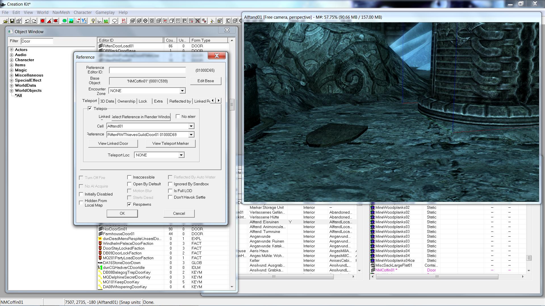Click the green globe world icon
This screenshot has height=306, width=545.
pos(64,21)
